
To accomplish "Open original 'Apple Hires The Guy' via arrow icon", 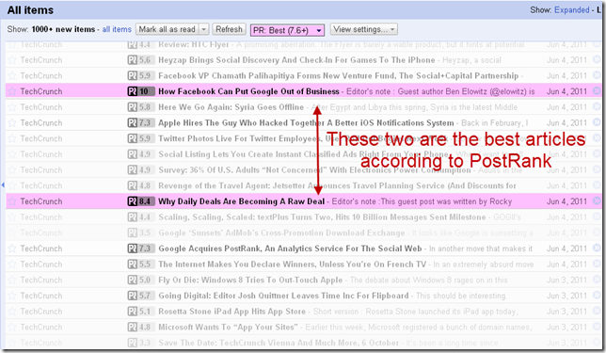I will [597, 122].
